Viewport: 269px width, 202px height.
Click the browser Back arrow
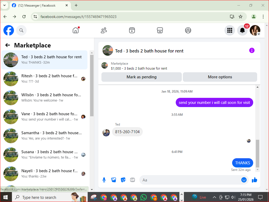click(5, 17)
